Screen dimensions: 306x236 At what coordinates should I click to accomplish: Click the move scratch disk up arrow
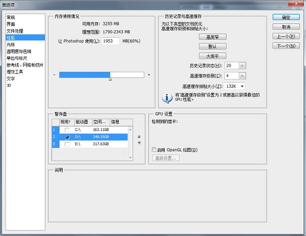[139, 136]
